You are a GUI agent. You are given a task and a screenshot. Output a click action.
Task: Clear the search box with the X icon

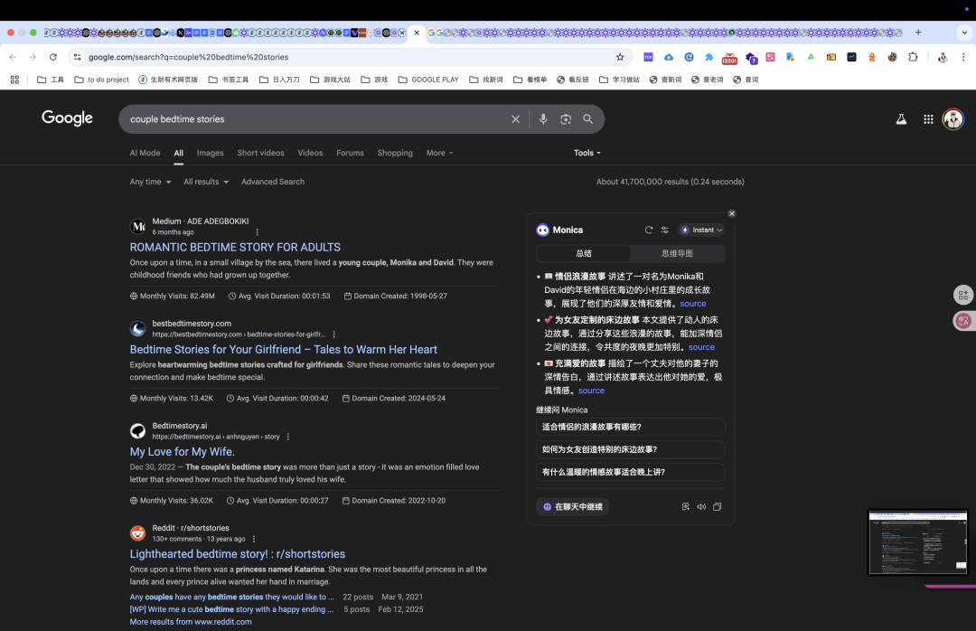[x=515, y=119]
